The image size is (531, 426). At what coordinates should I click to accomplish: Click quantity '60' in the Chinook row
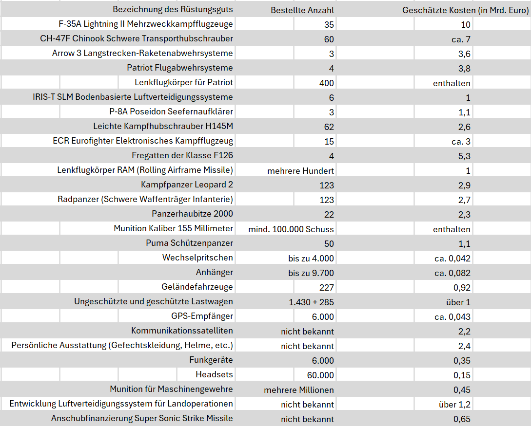(x=329, y=39)
